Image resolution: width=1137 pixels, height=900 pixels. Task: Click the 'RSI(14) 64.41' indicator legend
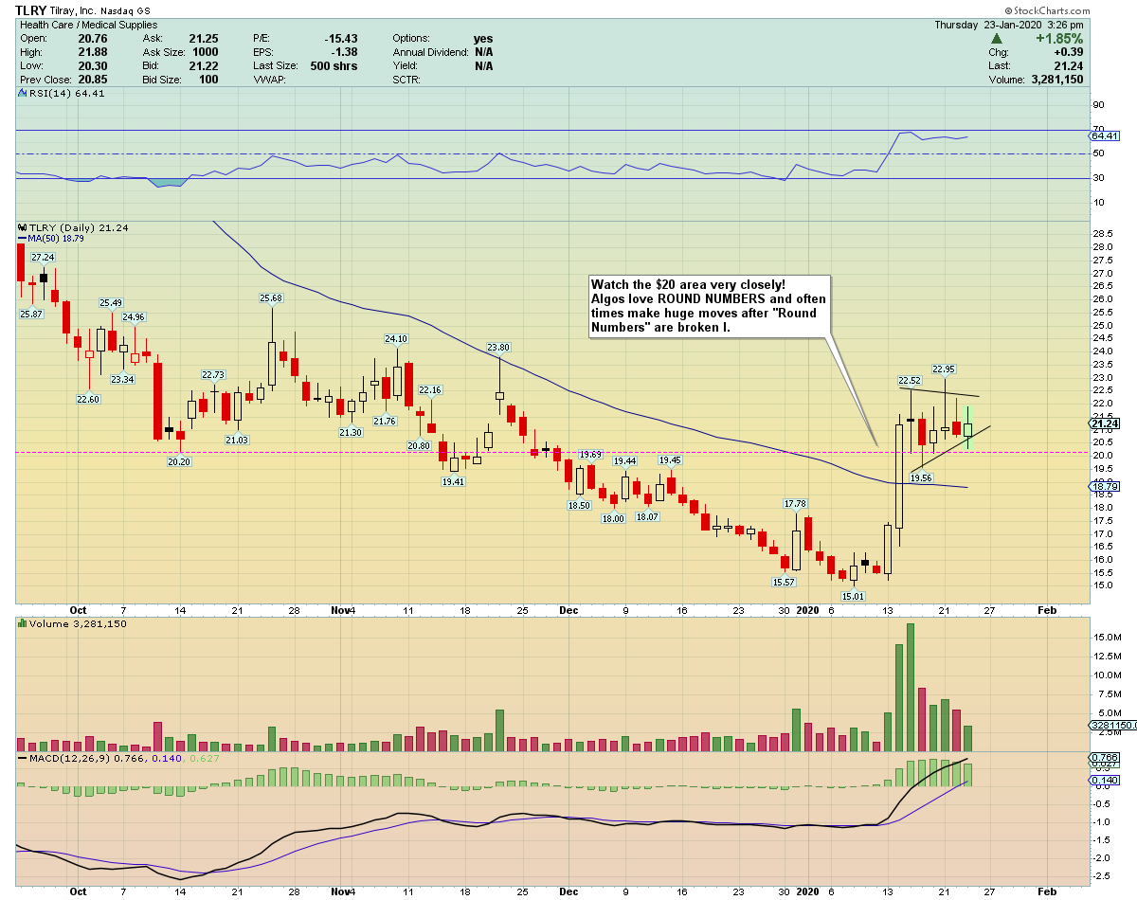point(60,94)
